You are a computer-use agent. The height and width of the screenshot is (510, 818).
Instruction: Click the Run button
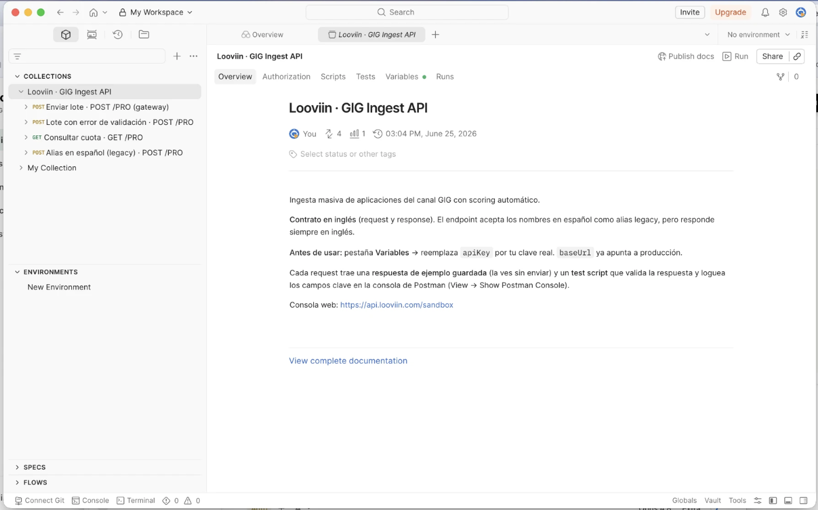(736, 56)
